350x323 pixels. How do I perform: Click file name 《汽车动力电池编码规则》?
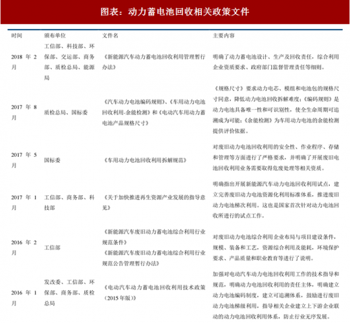(135, 102)
